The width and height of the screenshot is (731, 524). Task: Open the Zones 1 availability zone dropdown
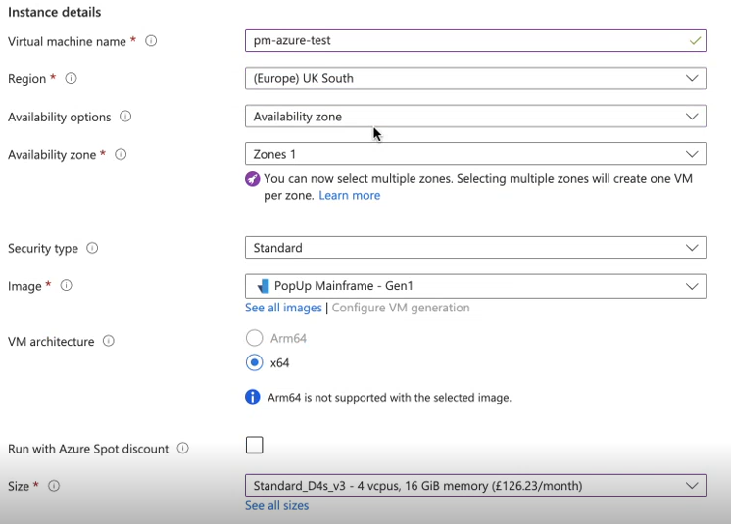click(x=475, y=154)
